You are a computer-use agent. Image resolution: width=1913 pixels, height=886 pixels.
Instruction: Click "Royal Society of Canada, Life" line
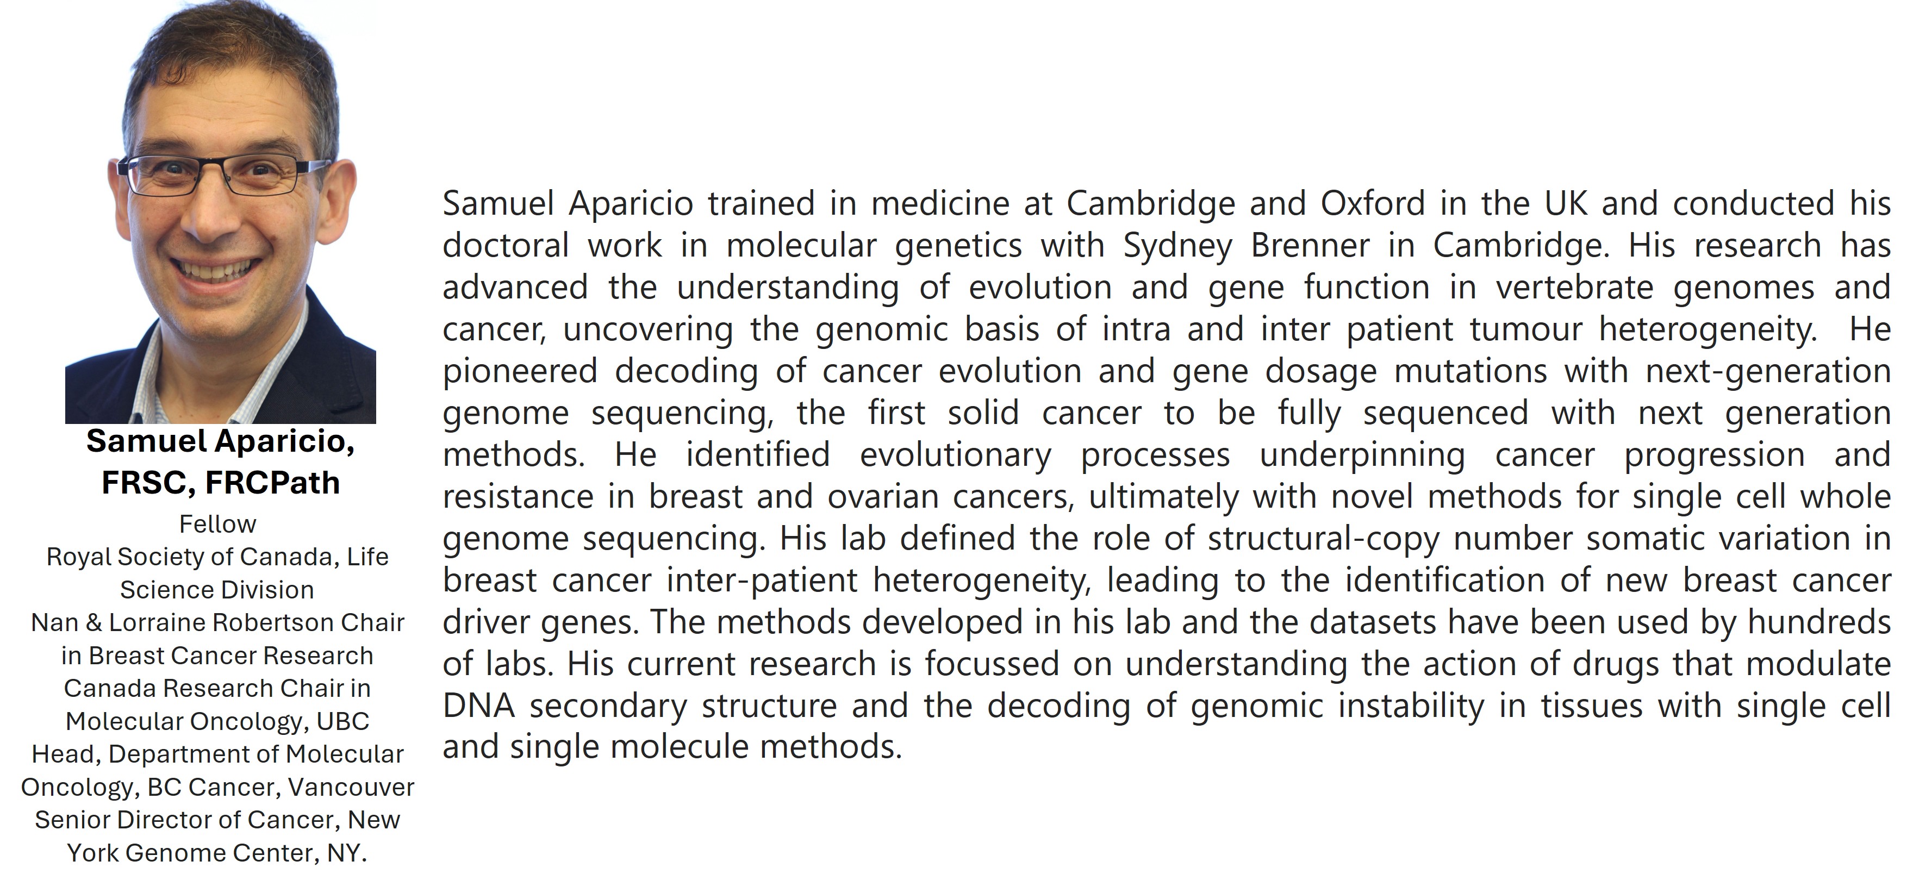click(217, 557)
